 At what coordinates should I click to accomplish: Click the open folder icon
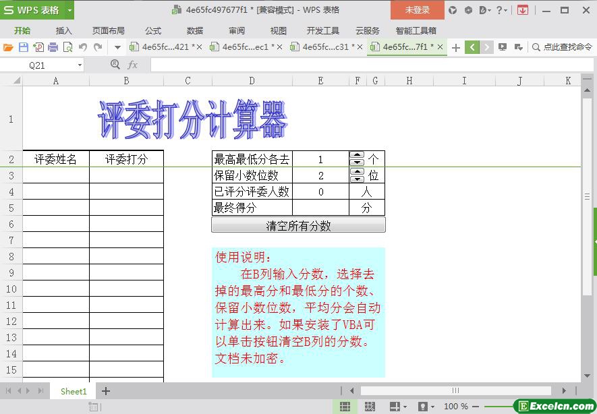coord(8,47)
